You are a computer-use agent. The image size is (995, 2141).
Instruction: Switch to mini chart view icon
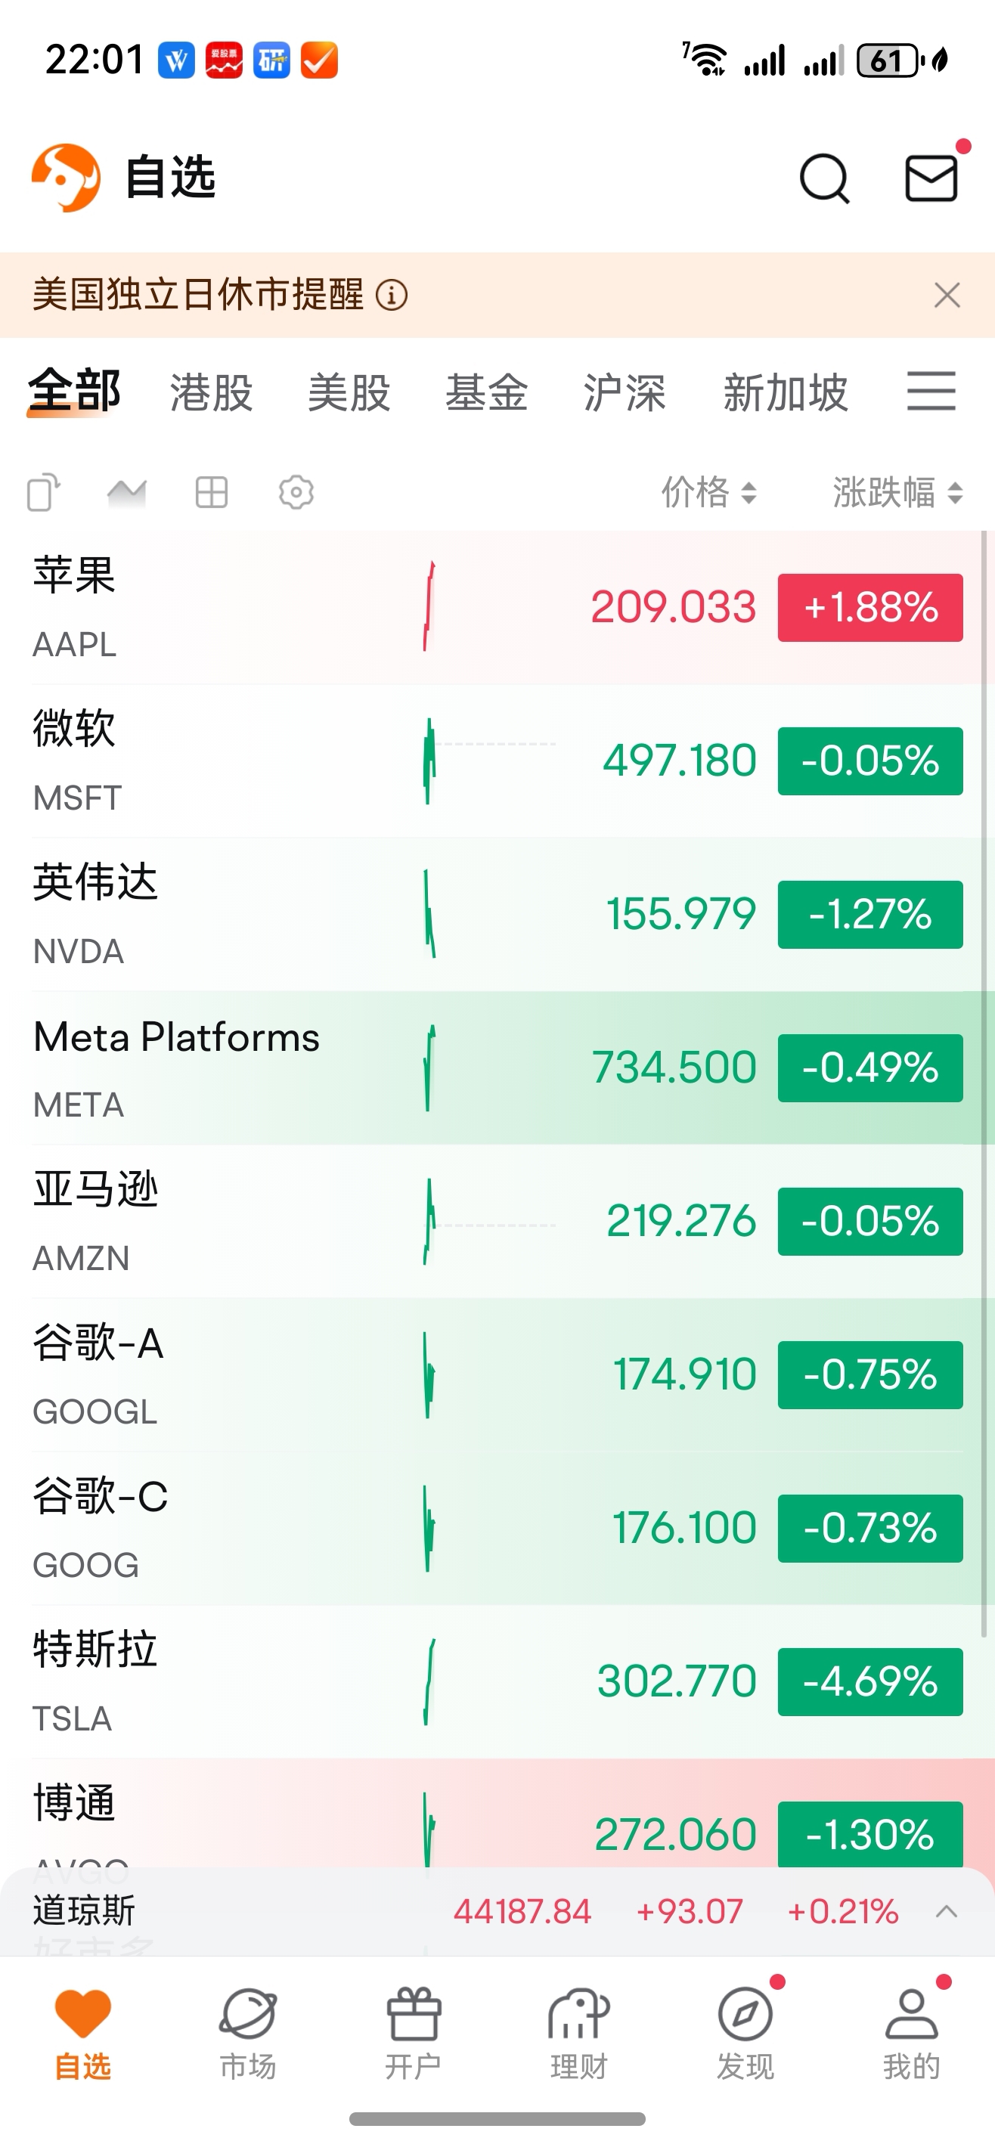127,492
